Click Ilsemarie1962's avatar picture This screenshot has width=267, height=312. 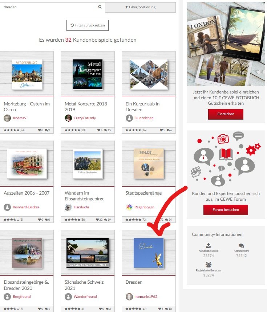pyautogui.click(x=129, y=297)
